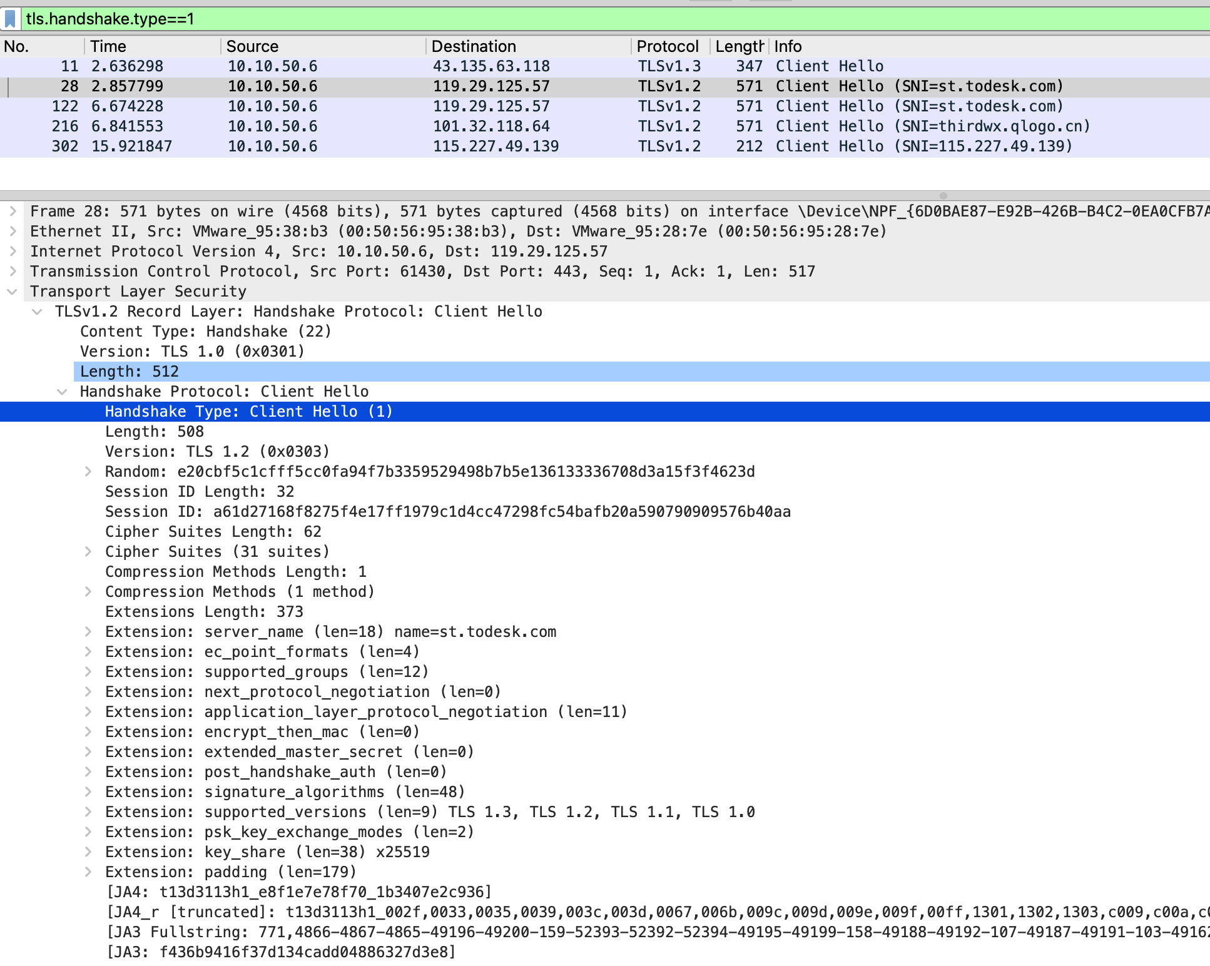The image size is (1210, 966).
Task: Select Version: TLS 1.0 (0x0301) line
Action: (x=192, y=352)
